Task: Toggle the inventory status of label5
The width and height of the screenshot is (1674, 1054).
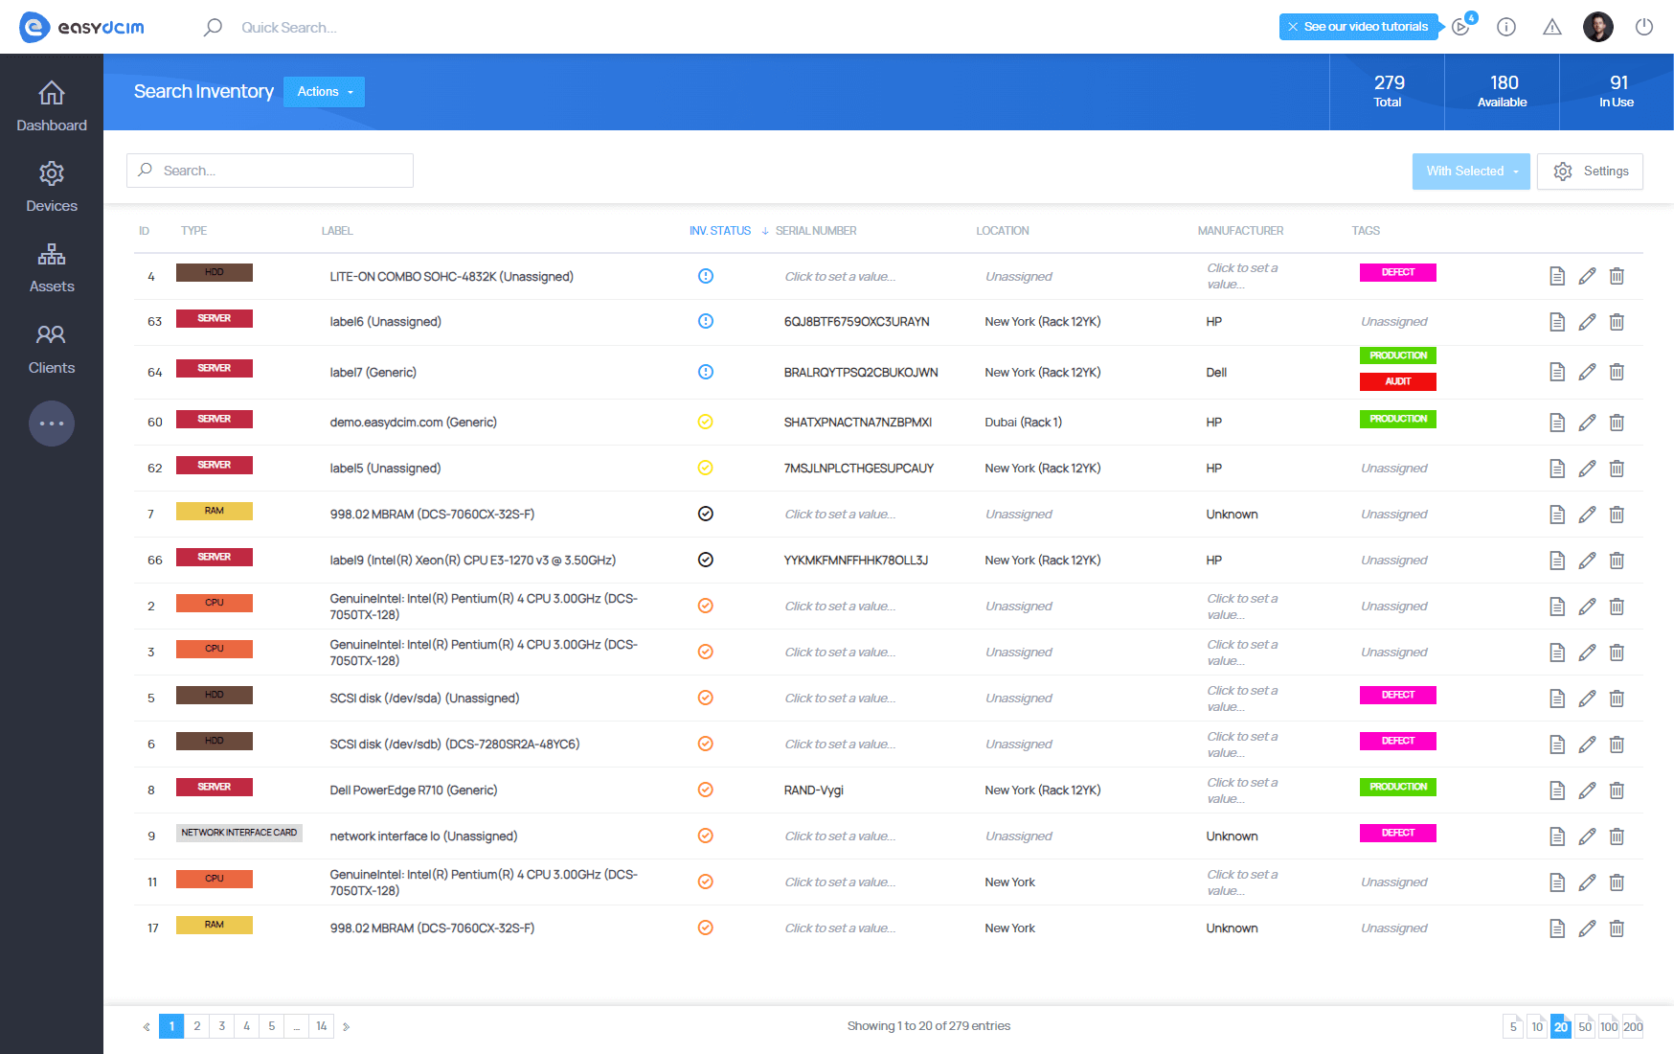Action: 706,468
